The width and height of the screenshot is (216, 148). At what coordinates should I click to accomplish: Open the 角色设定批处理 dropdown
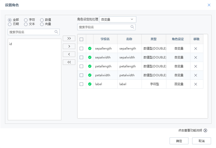[118, 20]
